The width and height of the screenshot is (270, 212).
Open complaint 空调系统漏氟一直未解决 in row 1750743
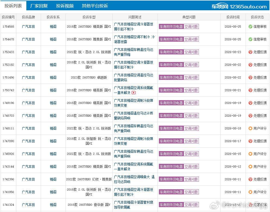point(133,90)
